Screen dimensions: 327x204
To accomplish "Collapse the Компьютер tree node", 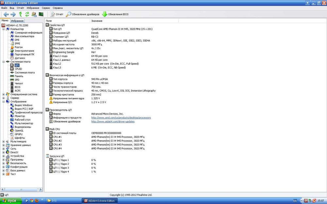I will (4, 29).
